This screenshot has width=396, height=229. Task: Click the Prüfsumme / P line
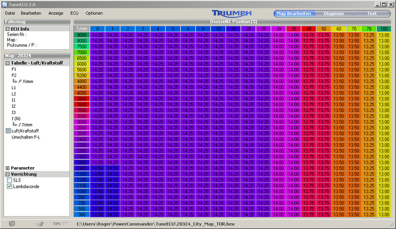pyautogui.click(x=22, y=45)
